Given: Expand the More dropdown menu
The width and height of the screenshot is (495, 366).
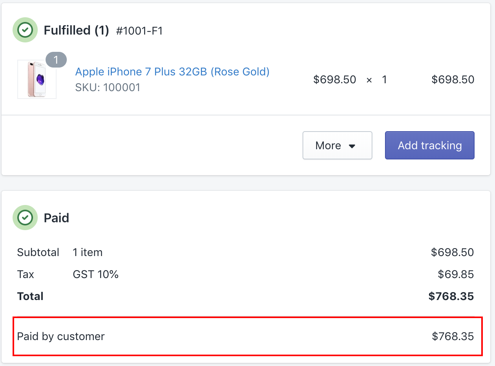Looking at the screenshot, I should click(337, 145).
